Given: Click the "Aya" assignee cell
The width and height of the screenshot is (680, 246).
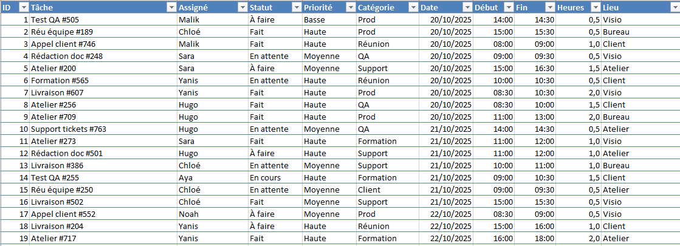Looking at the screenshot, I should coord(186,177).
